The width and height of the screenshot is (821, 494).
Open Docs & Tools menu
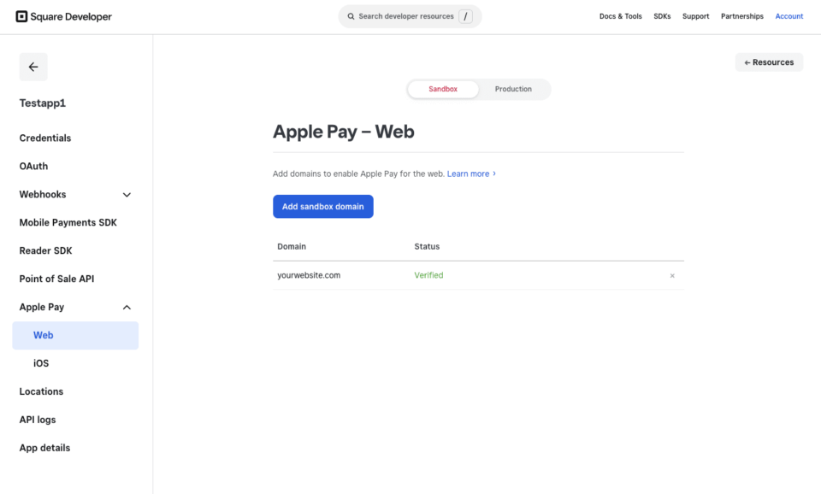point(621,17)
